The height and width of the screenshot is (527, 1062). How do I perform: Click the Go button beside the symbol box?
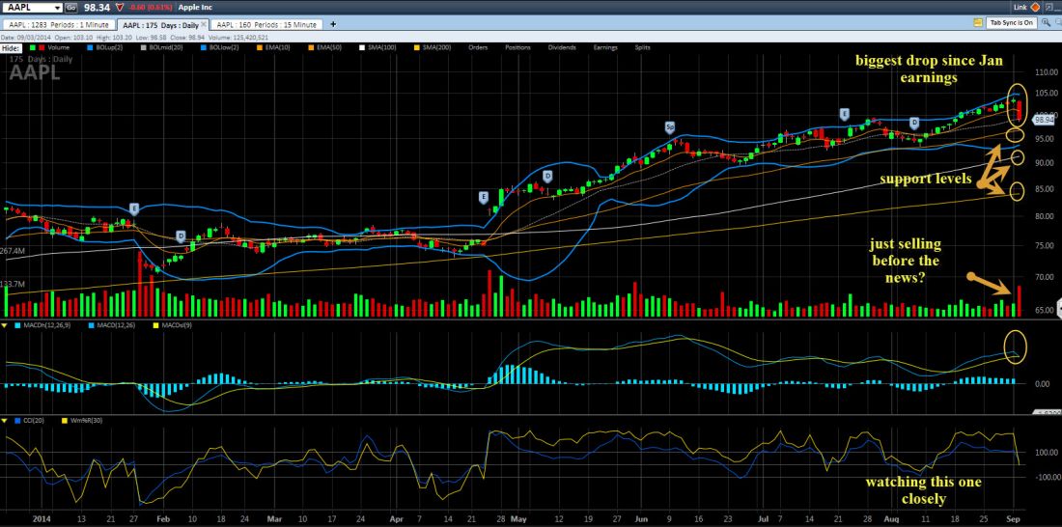pos(70,8)
